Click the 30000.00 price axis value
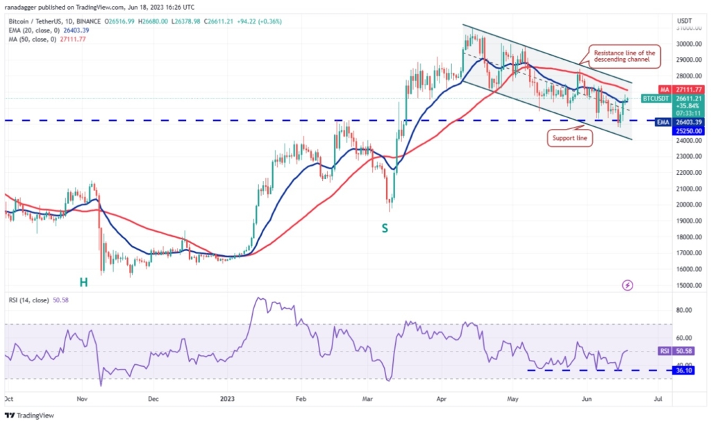711x421 pixels. (689, 44)
